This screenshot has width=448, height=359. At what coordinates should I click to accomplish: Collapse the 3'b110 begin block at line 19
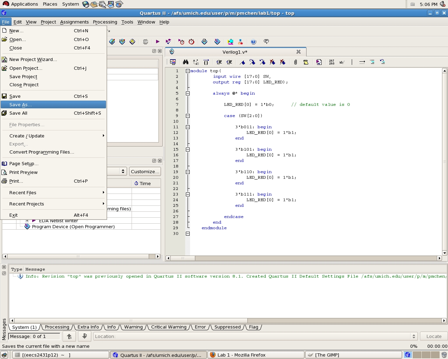[x=188, y=172]
